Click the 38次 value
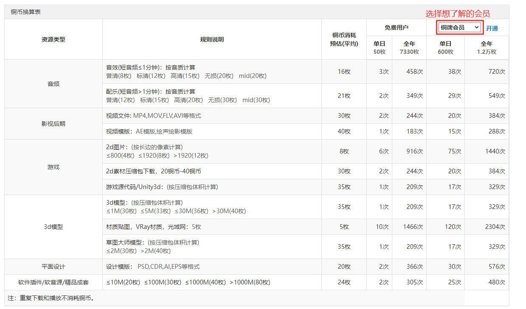The height and width of the screenshot is (309, 526). point(455,72)
